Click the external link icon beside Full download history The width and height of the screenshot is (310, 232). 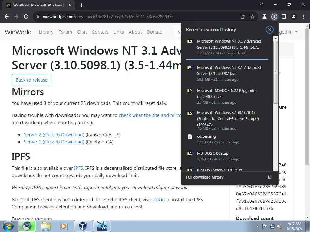(x=270, y=177)
